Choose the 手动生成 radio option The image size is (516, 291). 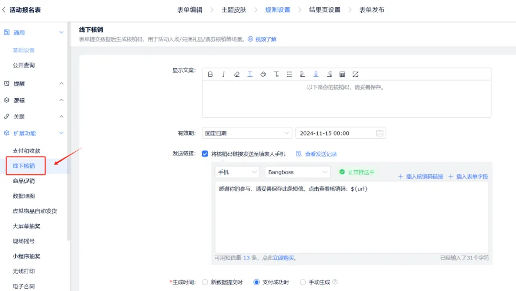coord(302,282)
